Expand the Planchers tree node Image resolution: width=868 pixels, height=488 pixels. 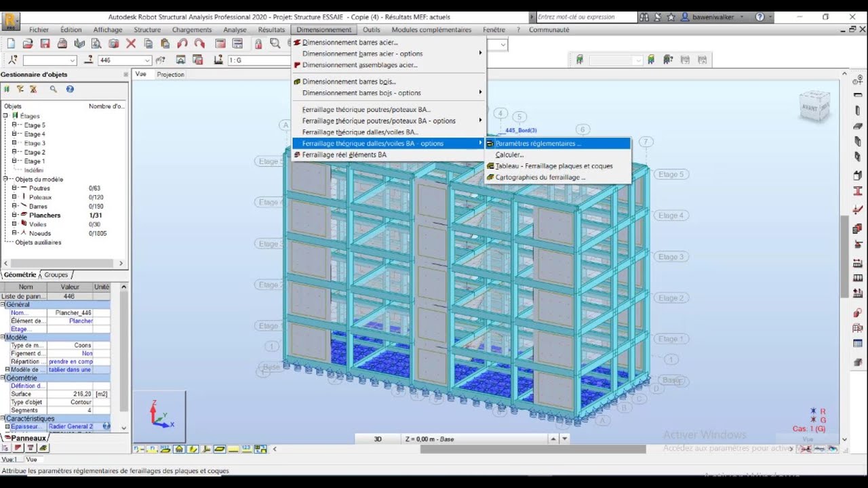[14, 215]
